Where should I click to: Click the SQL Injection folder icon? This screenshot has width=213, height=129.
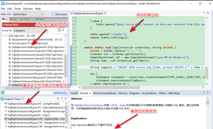click(x=6, y=36)
